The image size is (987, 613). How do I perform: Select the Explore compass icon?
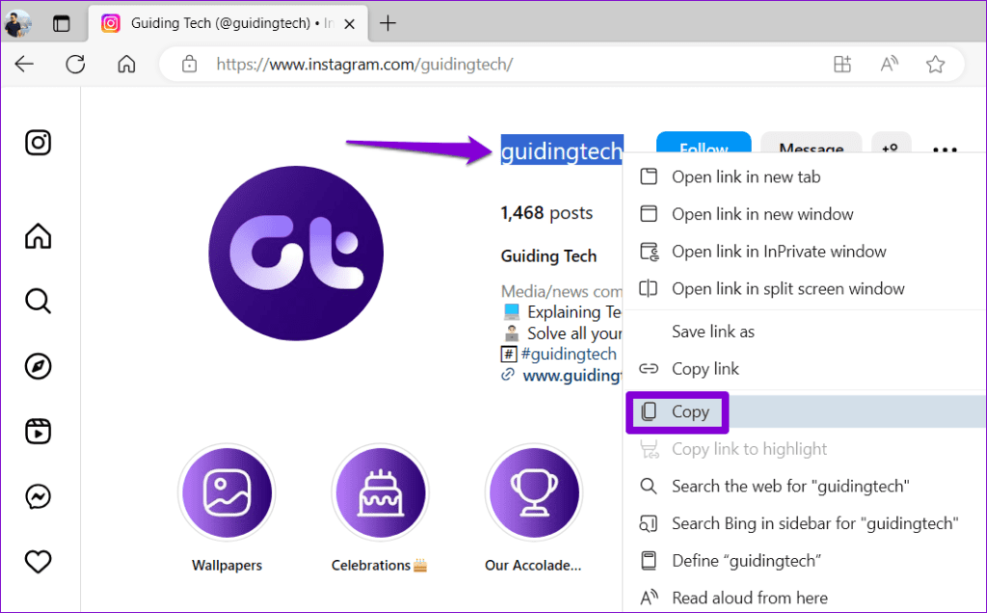click(x=38, y=366)
